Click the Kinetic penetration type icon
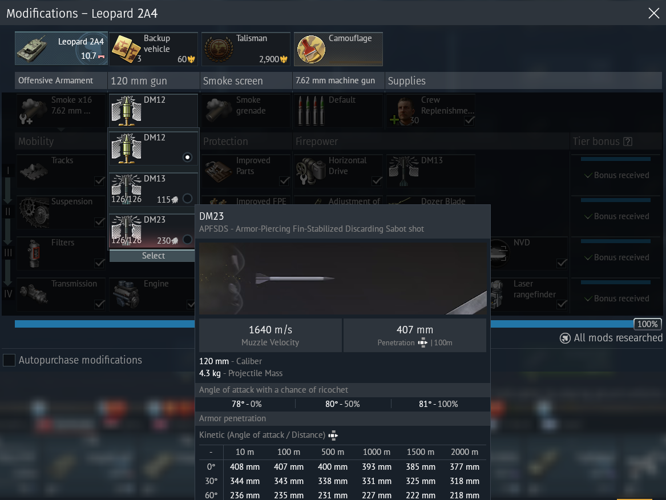Viewport: 666px width, 500px height. point(333,435)
